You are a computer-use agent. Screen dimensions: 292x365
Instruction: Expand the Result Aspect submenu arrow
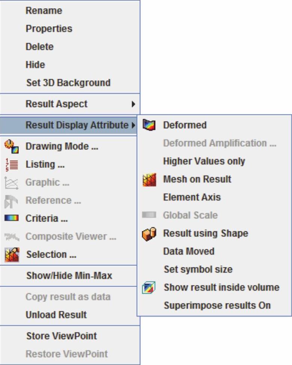tap(133, 104)
